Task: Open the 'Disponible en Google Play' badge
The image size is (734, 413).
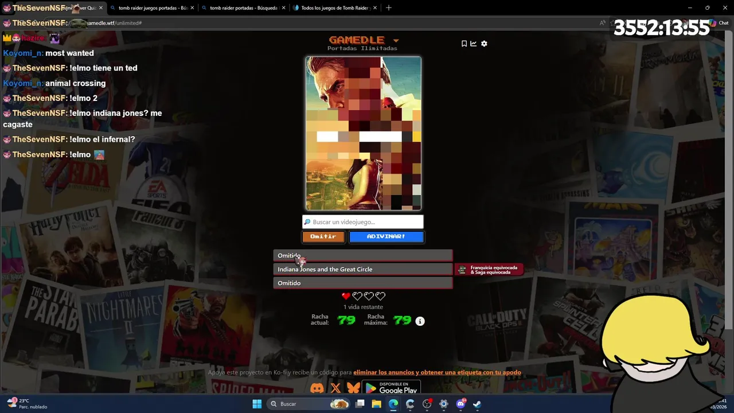Action: click(x=391, y=388)
